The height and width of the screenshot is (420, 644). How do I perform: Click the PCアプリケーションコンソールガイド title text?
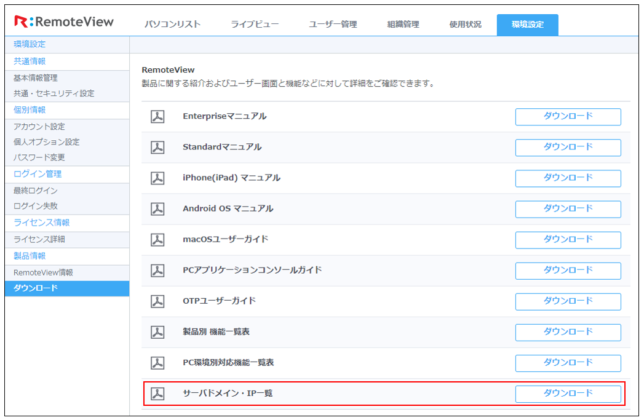[252, 270]
